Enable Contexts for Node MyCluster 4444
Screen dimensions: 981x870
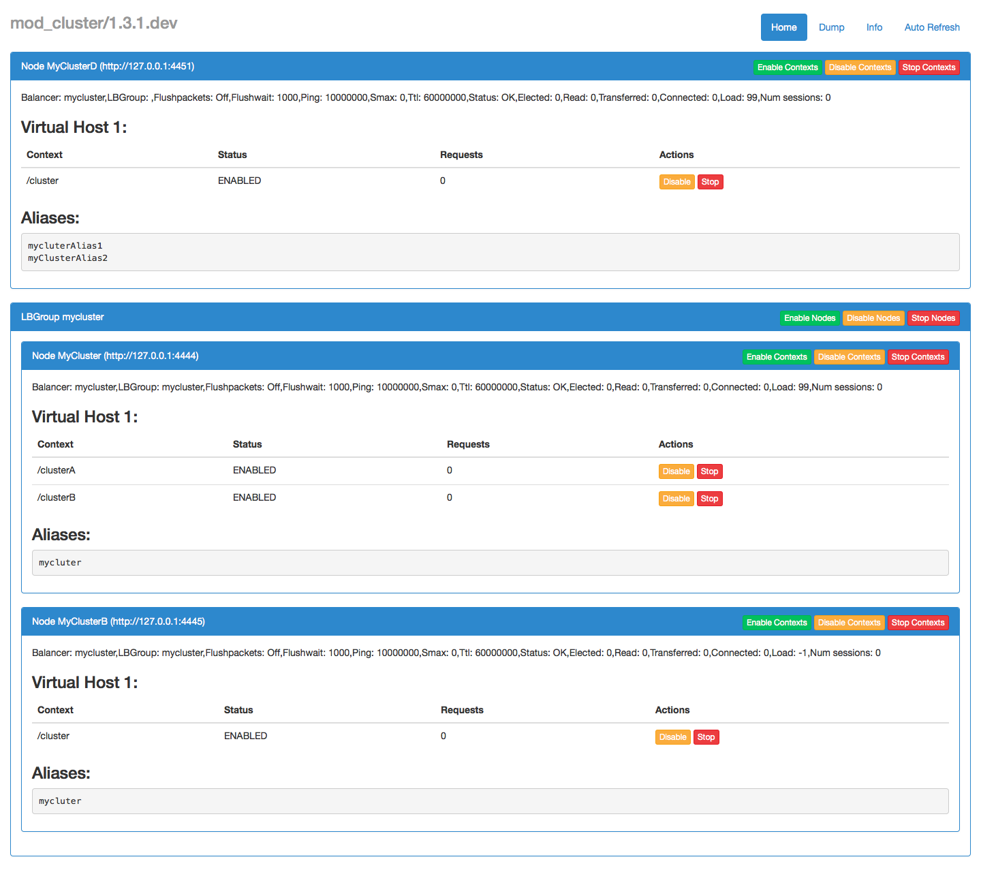click(777, 357)
